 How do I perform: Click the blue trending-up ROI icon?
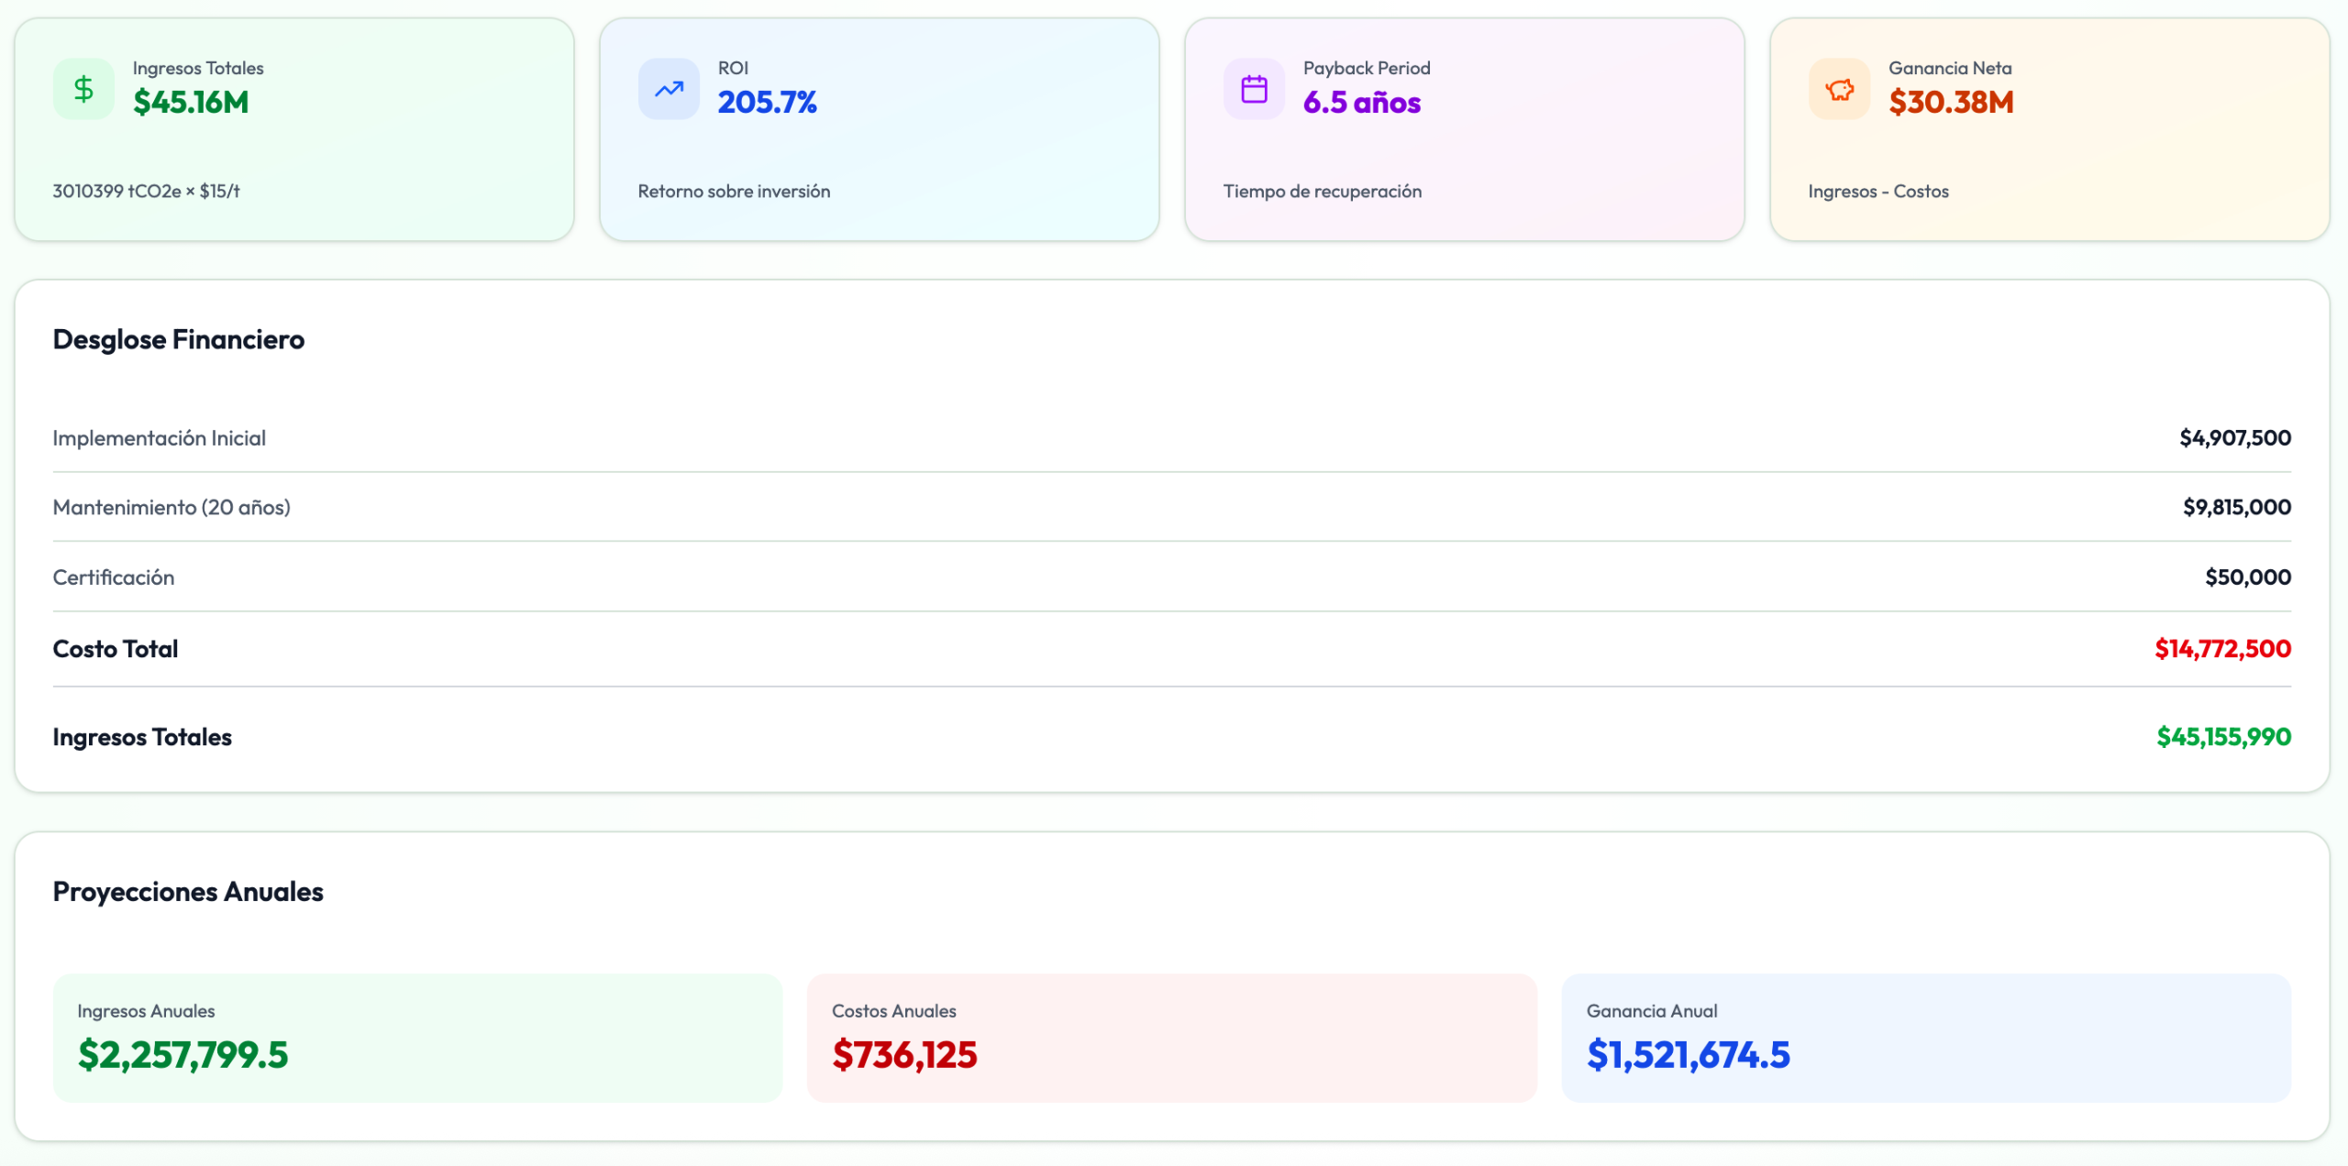[x=669, y=89]
